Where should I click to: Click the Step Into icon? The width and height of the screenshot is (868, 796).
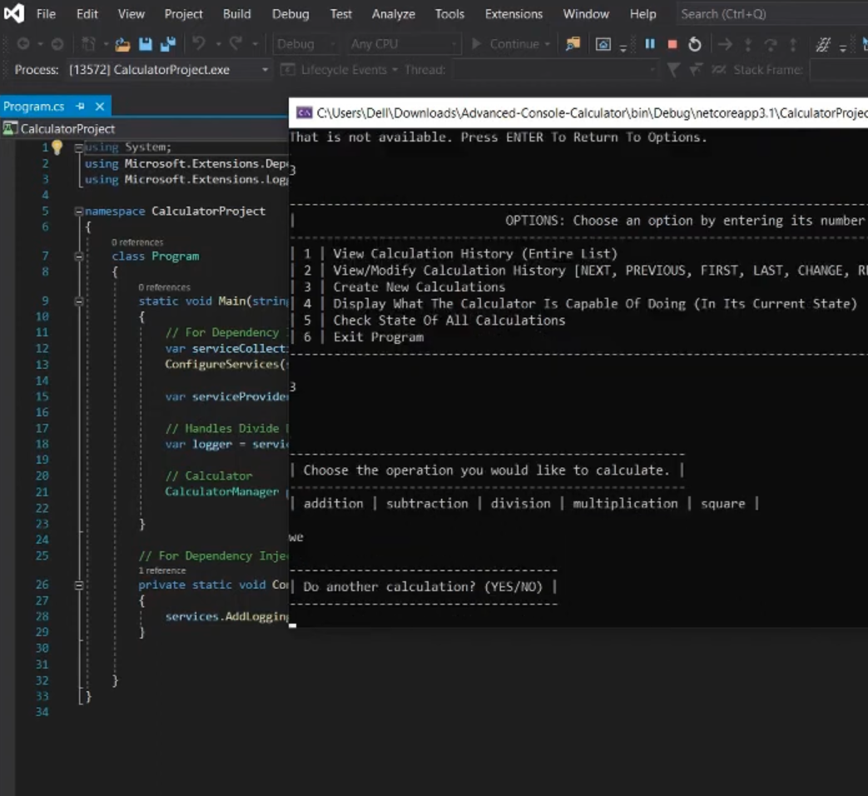748,44
